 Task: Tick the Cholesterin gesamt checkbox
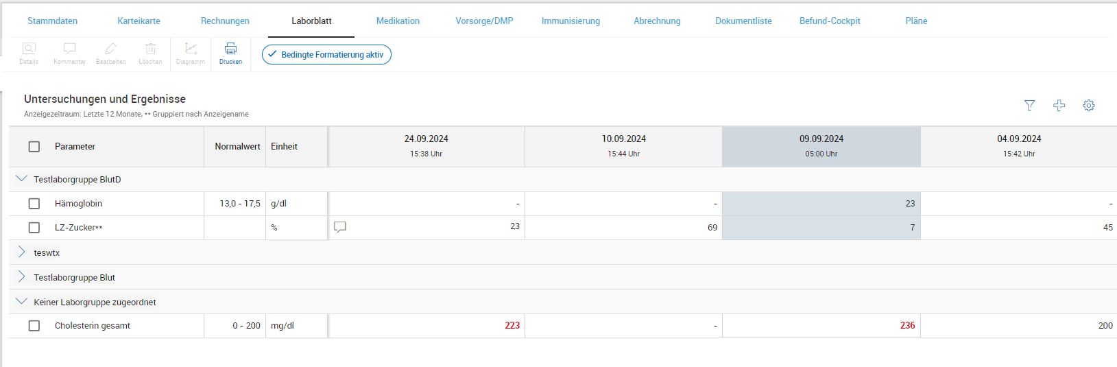34,326
